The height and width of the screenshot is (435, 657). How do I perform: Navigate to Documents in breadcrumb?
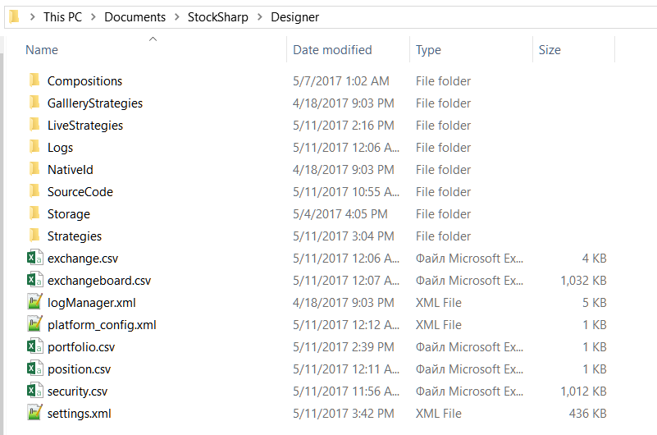pyautogui.click(x=135, y=17)
